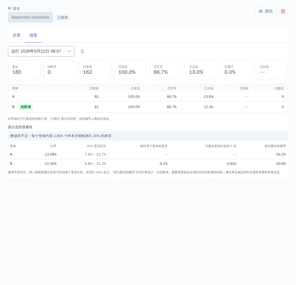Click the 已发送 status badge
Image resolution: width=296 pixels, height=285 pixels.
coord(63,17)
